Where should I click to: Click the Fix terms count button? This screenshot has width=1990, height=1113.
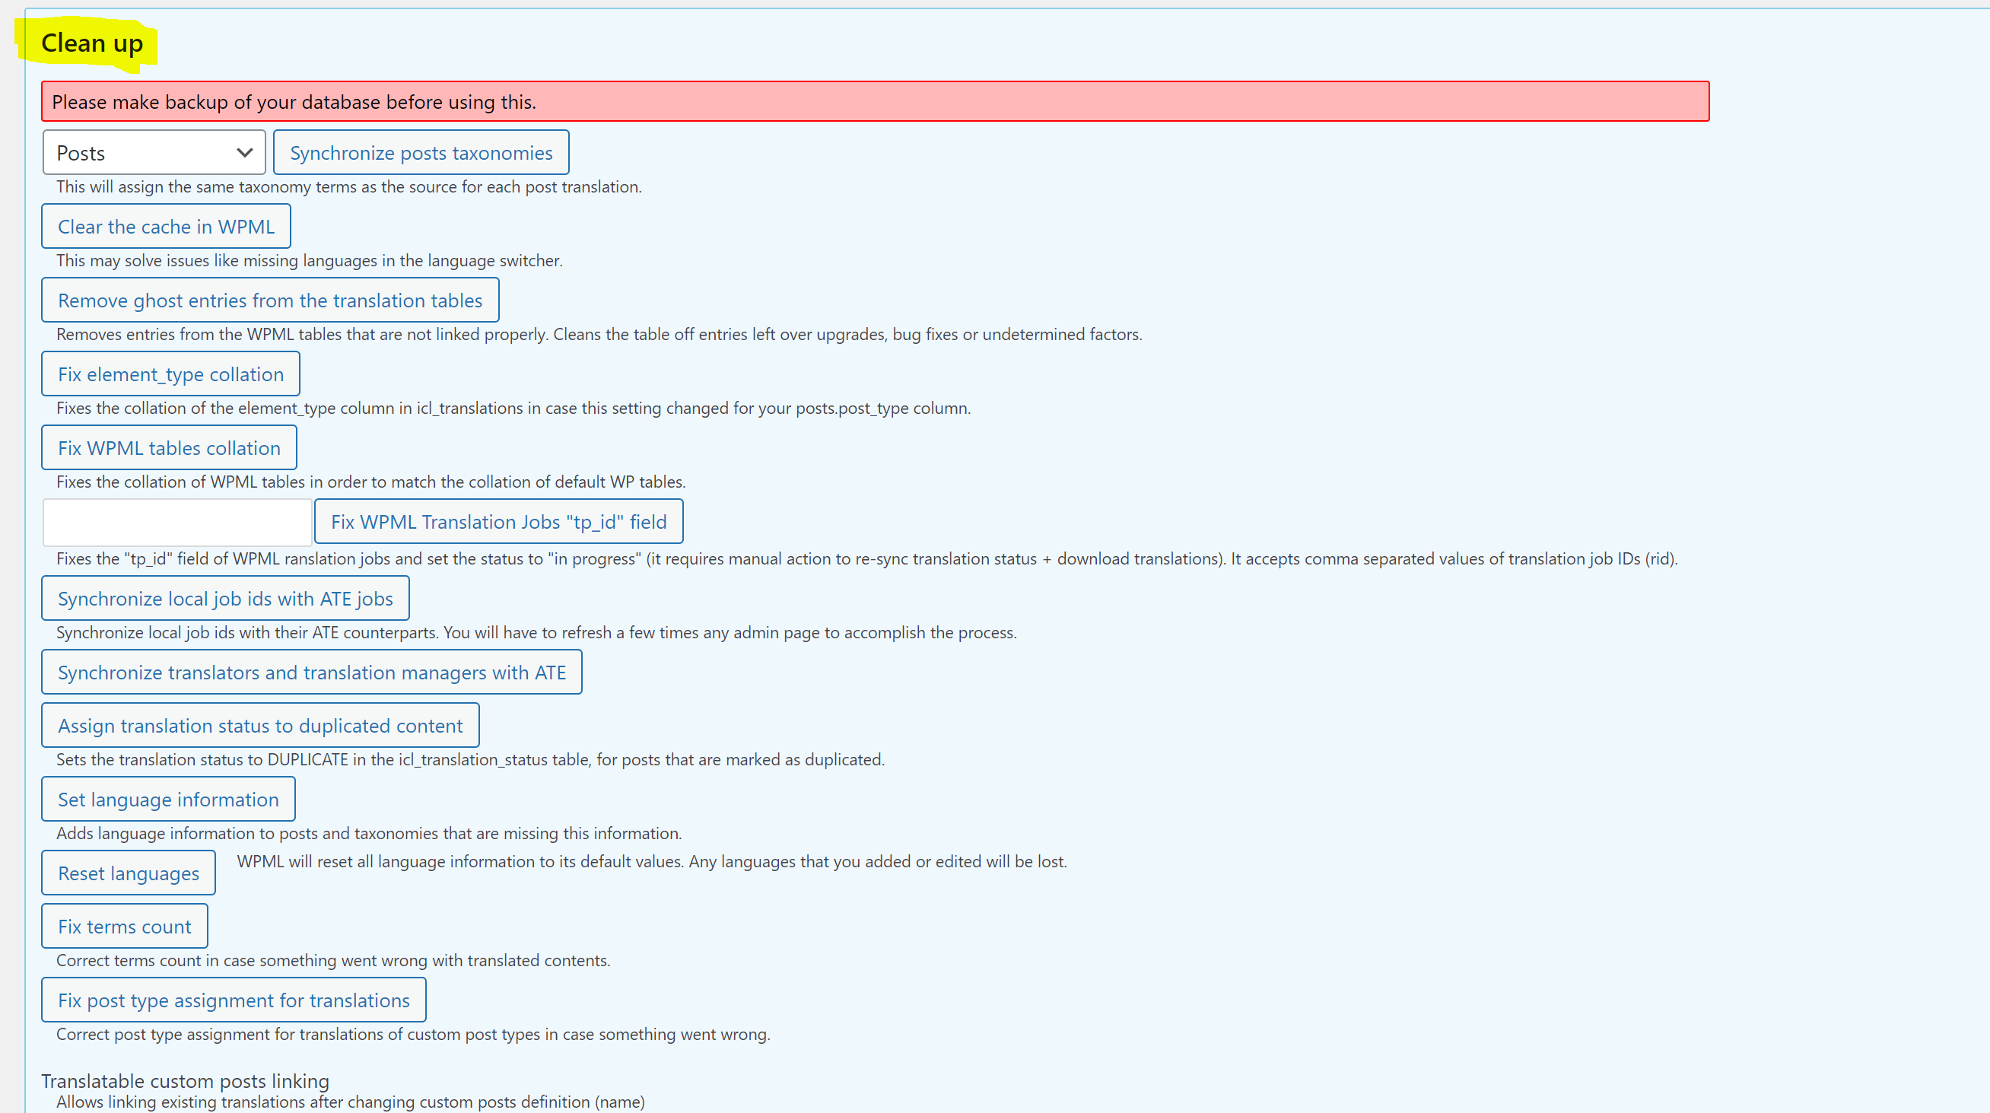125,926
